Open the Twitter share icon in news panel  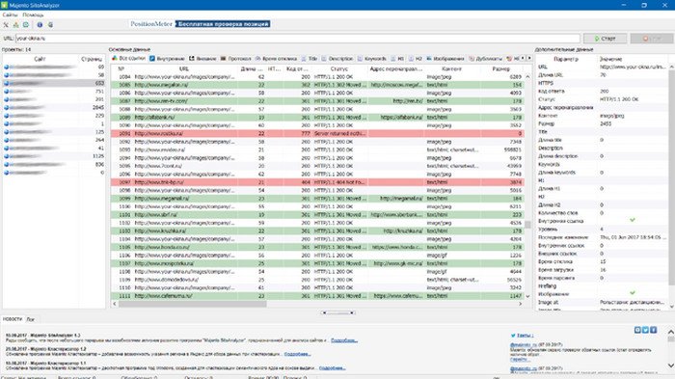[x=645, y=330]
